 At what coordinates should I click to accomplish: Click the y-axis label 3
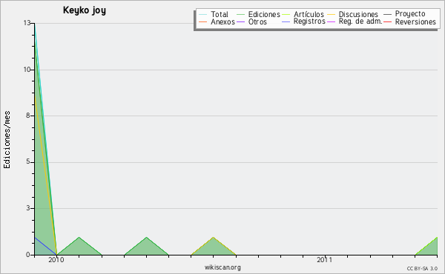[x=28, y=208]
